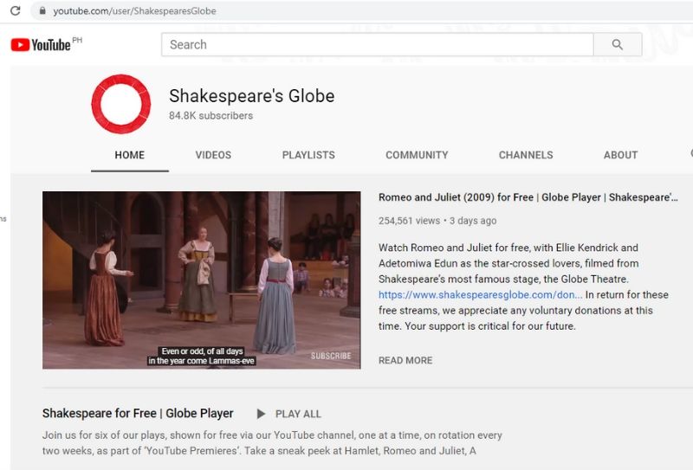Open Shakespeare's Globe red ring avatar
693x470 pixels.
point(121,104)
